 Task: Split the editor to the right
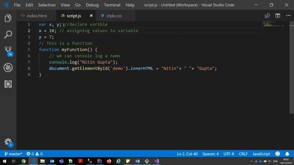[x=277, y=16]
